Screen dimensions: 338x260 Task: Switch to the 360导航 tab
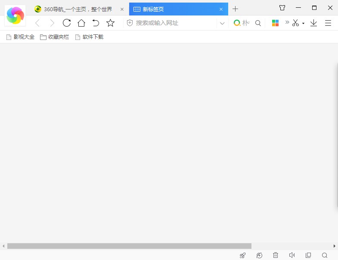pos(78,9)
